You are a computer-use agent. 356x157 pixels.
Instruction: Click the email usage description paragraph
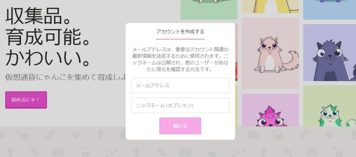point(180,59)
